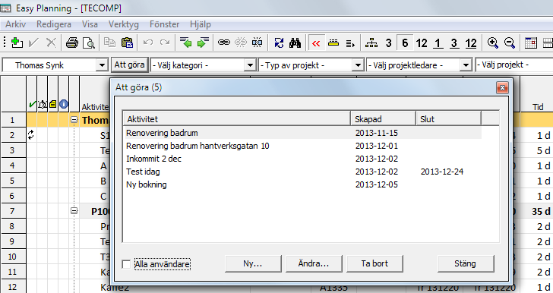This screenshot has width=553, height=293.
Task: Open the Typ av projekt dropdown
Action: (358, 65)
